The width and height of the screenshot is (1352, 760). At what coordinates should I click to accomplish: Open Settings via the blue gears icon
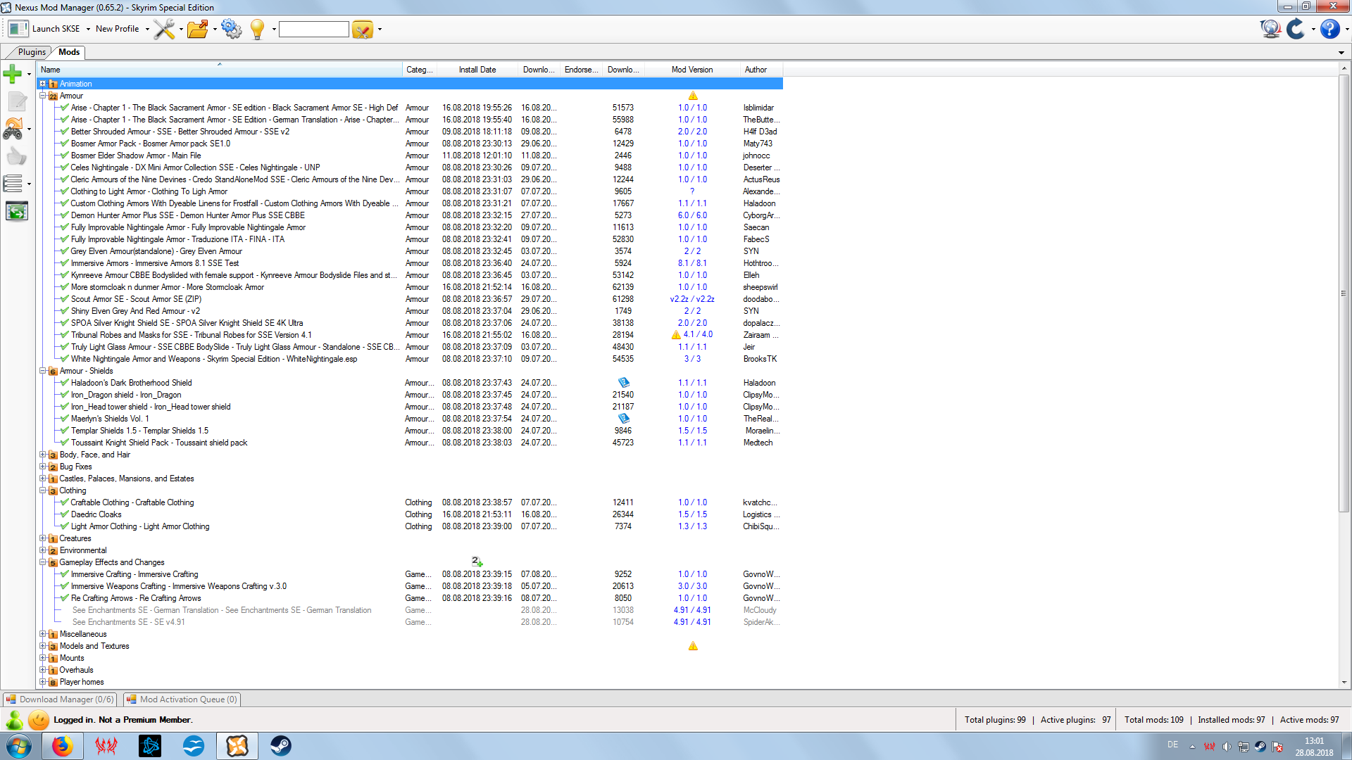(x=231, y=29)
